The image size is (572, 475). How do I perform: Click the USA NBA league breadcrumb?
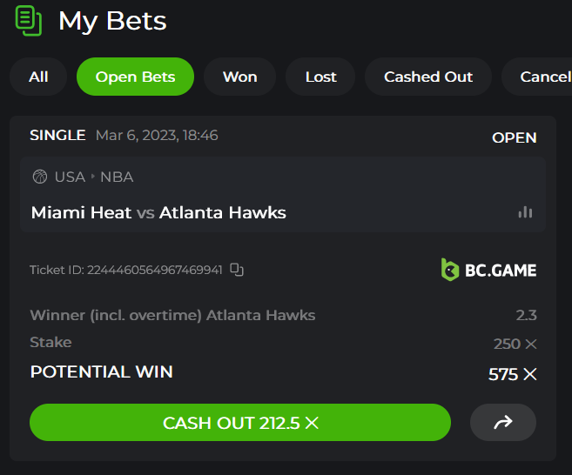tap(94, 177)
